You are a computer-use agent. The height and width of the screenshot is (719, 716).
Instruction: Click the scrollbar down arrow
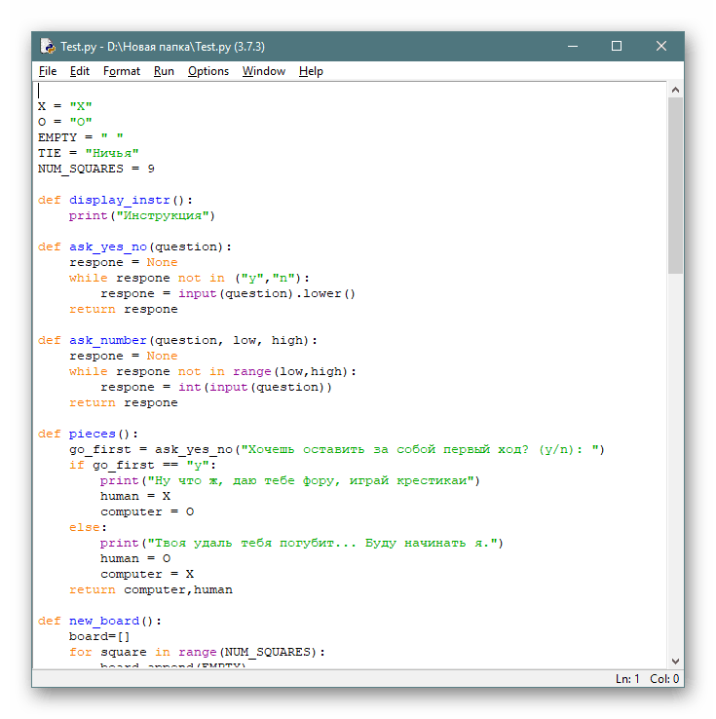click(x=675, y=661)
